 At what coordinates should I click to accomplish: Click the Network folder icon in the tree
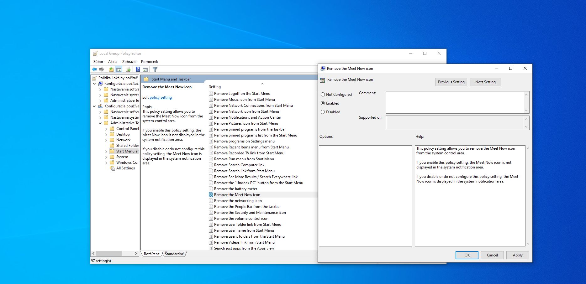tap(112, 140)
